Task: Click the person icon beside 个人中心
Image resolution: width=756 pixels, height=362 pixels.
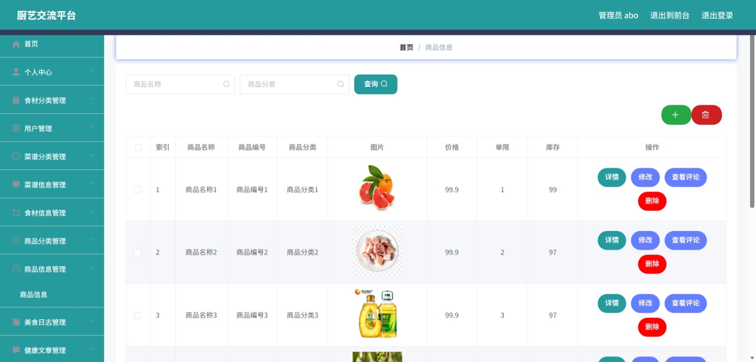Action: 16,72
